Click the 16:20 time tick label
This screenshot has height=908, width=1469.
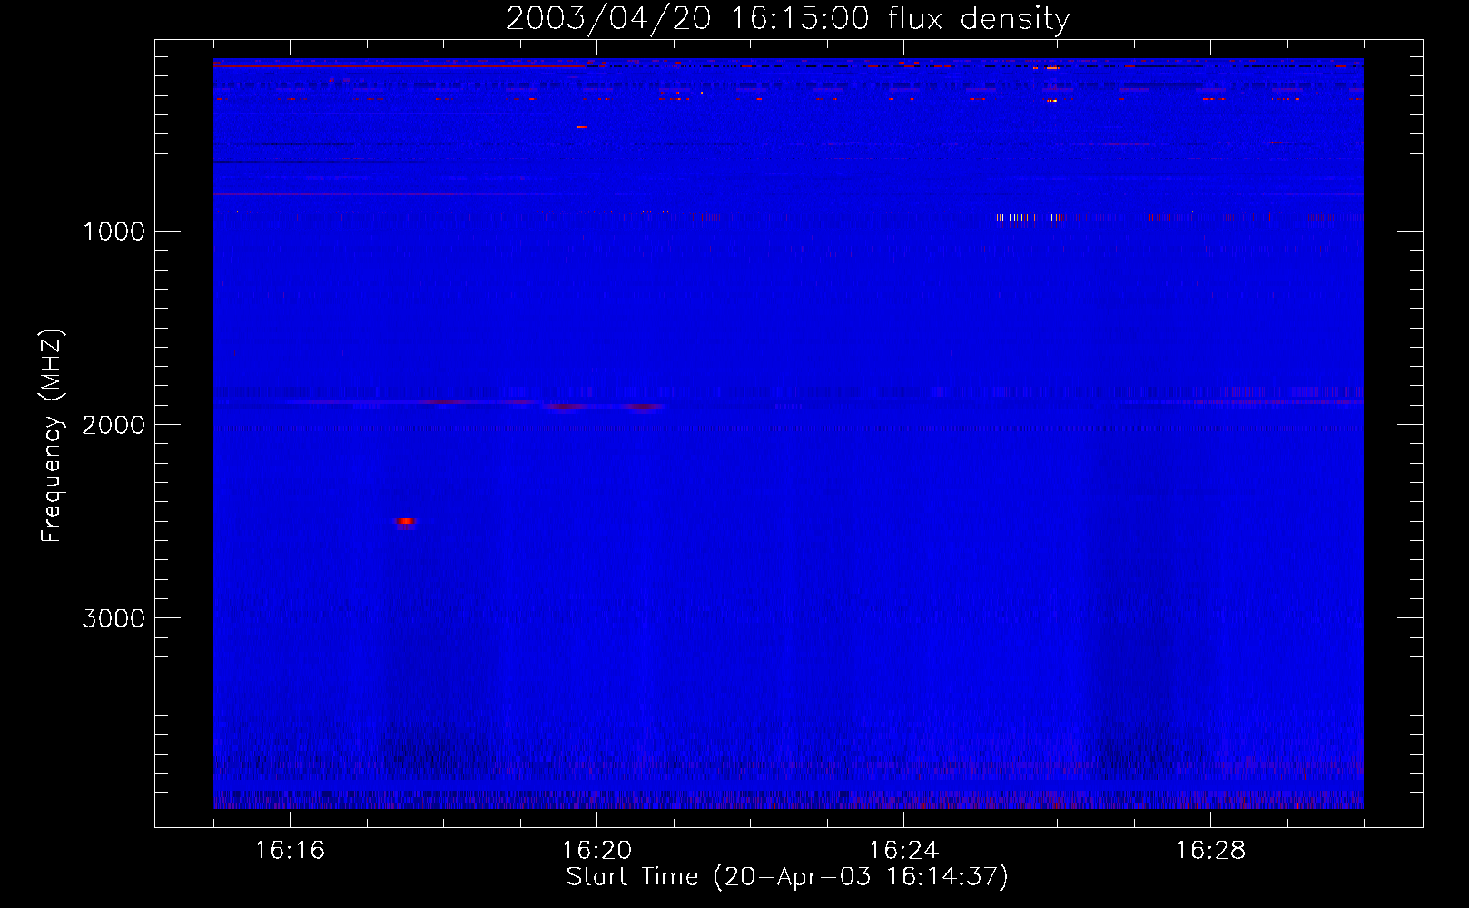[596, 851]
